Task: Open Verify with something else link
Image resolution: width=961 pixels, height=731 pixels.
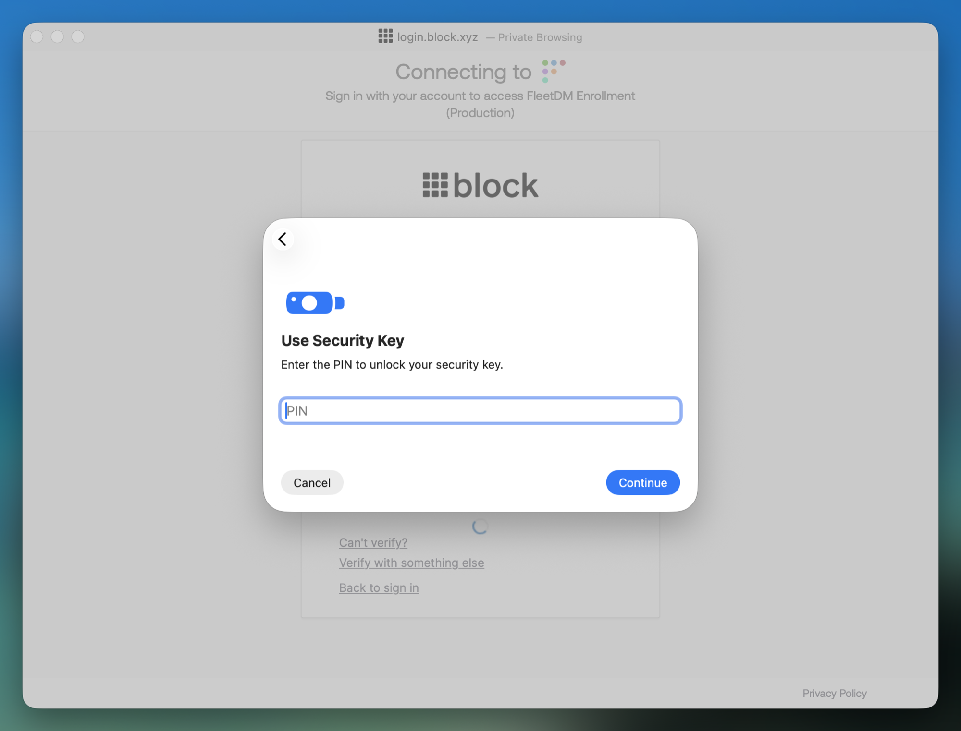Action: (x=411, y=563)
